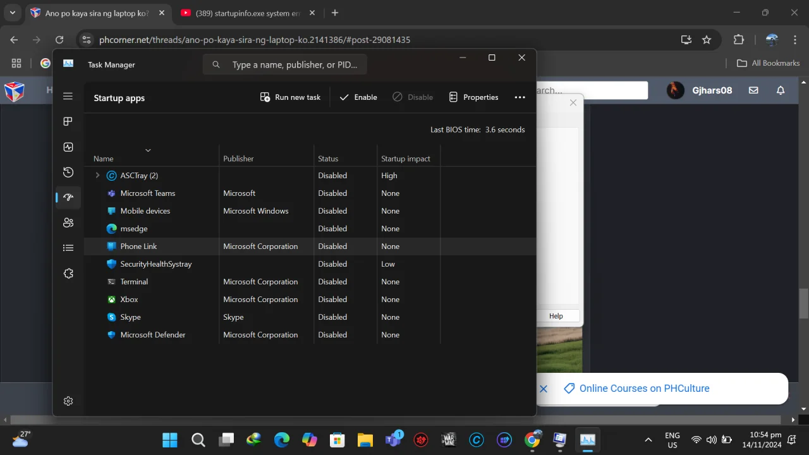Select the Skype startup entry

pyautogui.click(x=310, y=317)
